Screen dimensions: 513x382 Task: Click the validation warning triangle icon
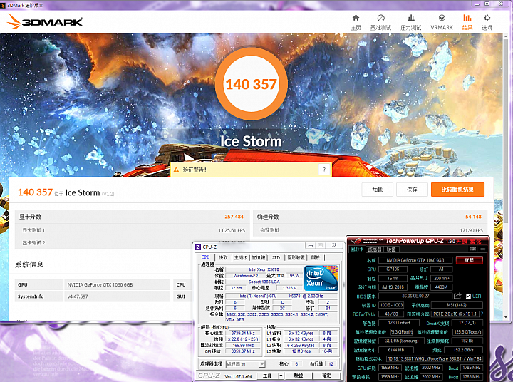coord(176,170)
